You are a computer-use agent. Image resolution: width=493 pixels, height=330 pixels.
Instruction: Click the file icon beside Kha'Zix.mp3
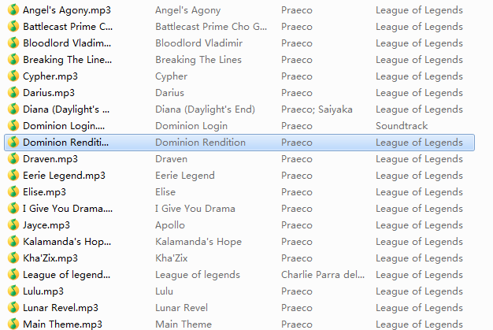[13, 258]
